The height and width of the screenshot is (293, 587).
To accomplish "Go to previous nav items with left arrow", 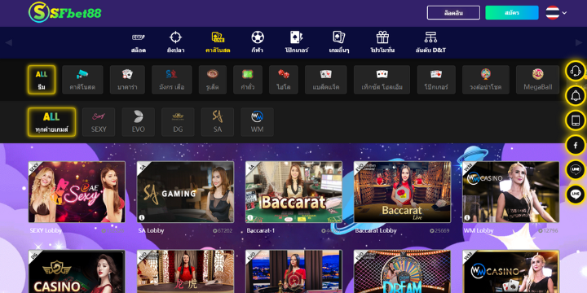I will pos(9,42).
